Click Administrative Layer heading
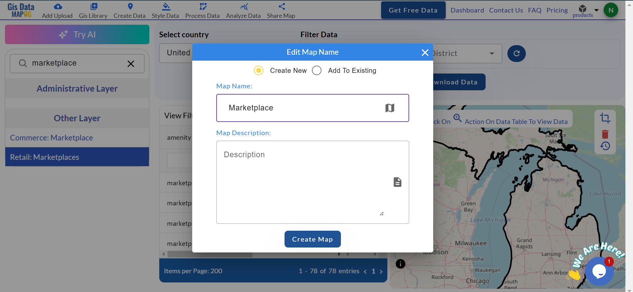This screenshot has width=633, height=292. point(77,88)
